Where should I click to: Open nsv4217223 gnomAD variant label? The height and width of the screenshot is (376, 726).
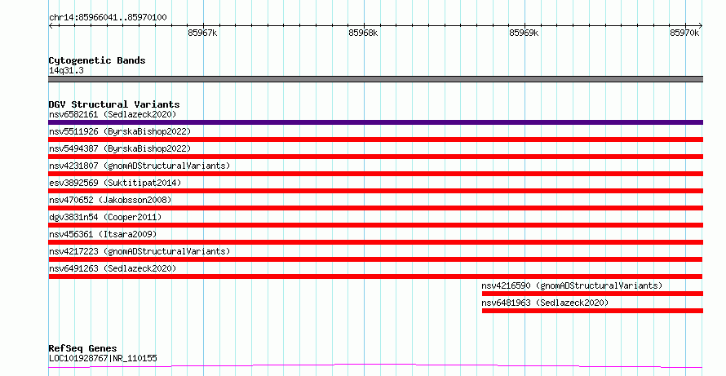(x=139, y=251)
